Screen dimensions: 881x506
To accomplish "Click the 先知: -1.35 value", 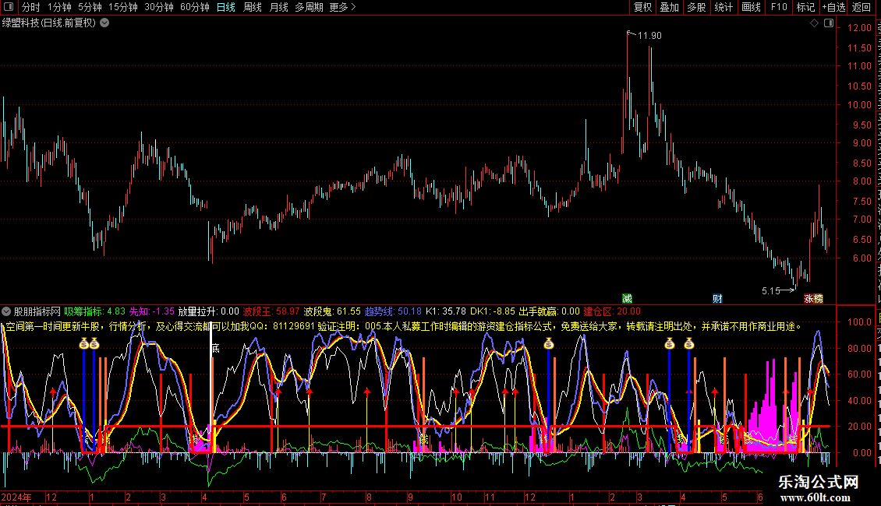I will click(152, 311).
